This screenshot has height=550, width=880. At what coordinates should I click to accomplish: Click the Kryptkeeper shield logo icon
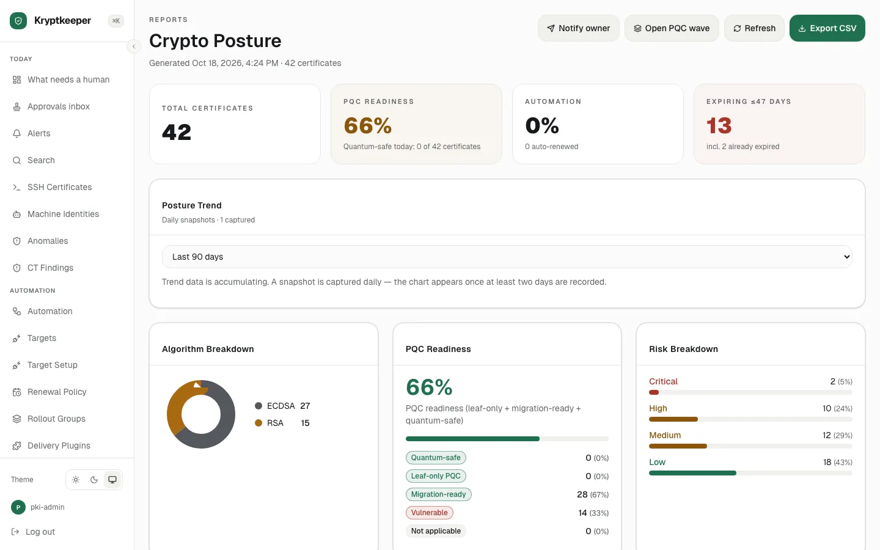[18, 21]
